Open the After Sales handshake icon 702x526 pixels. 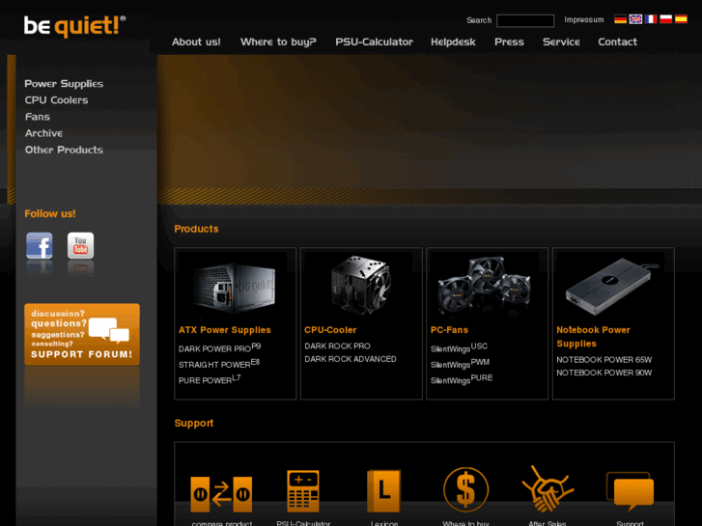[548, 489]
